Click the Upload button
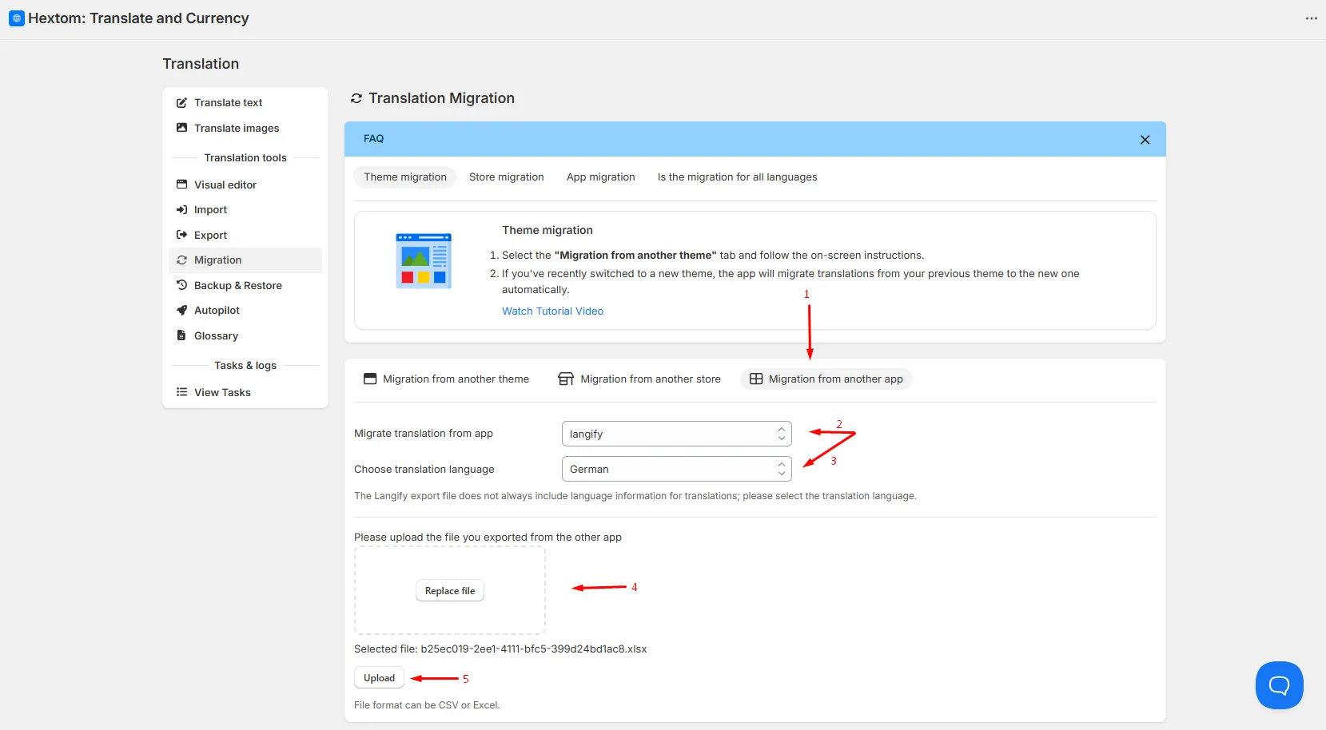This screenshot has height=730, width=1326. (x=379, y=678)
